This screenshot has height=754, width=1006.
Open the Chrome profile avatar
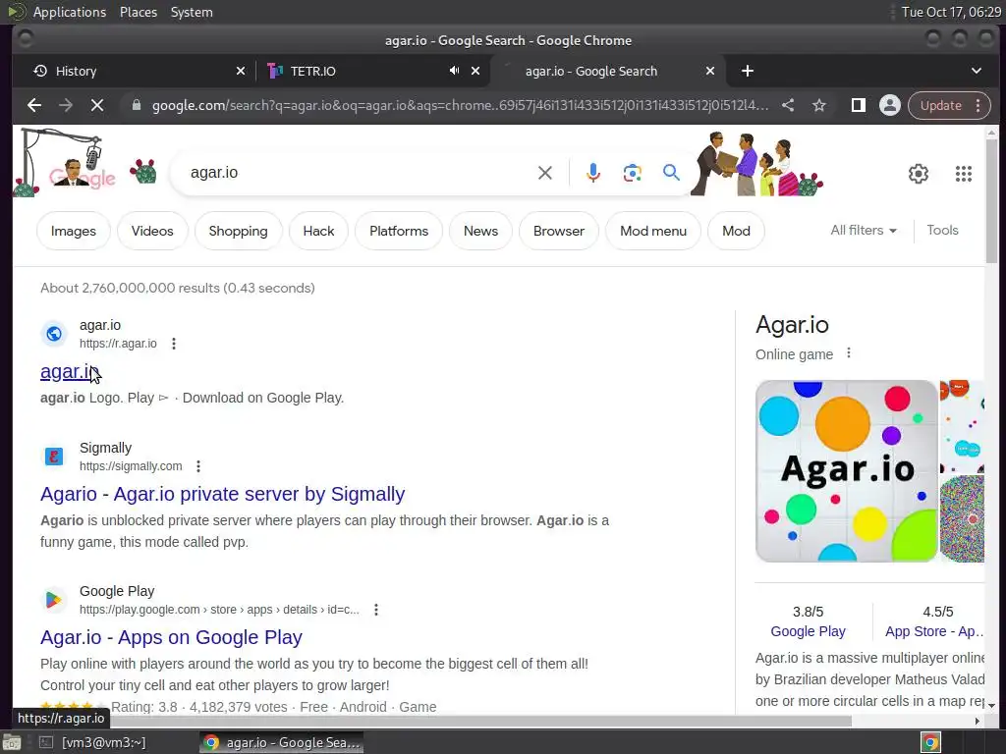[x=890, y=105]
